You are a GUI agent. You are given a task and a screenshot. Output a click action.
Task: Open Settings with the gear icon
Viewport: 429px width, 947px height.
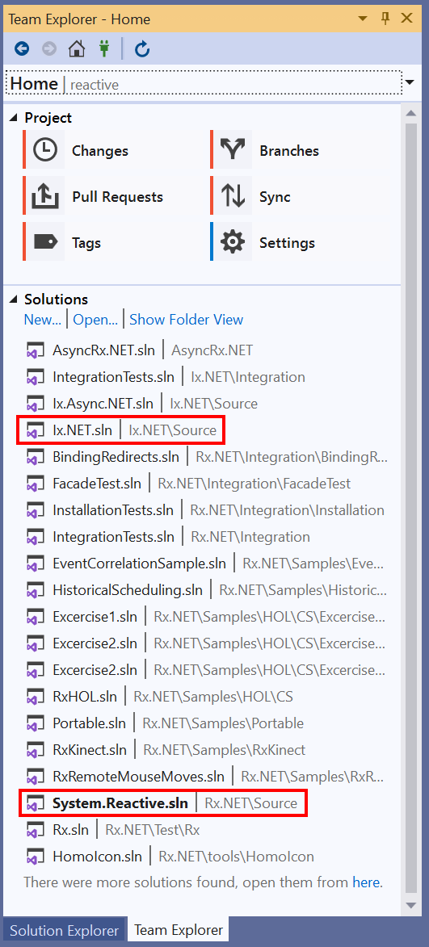coord(232,242)
